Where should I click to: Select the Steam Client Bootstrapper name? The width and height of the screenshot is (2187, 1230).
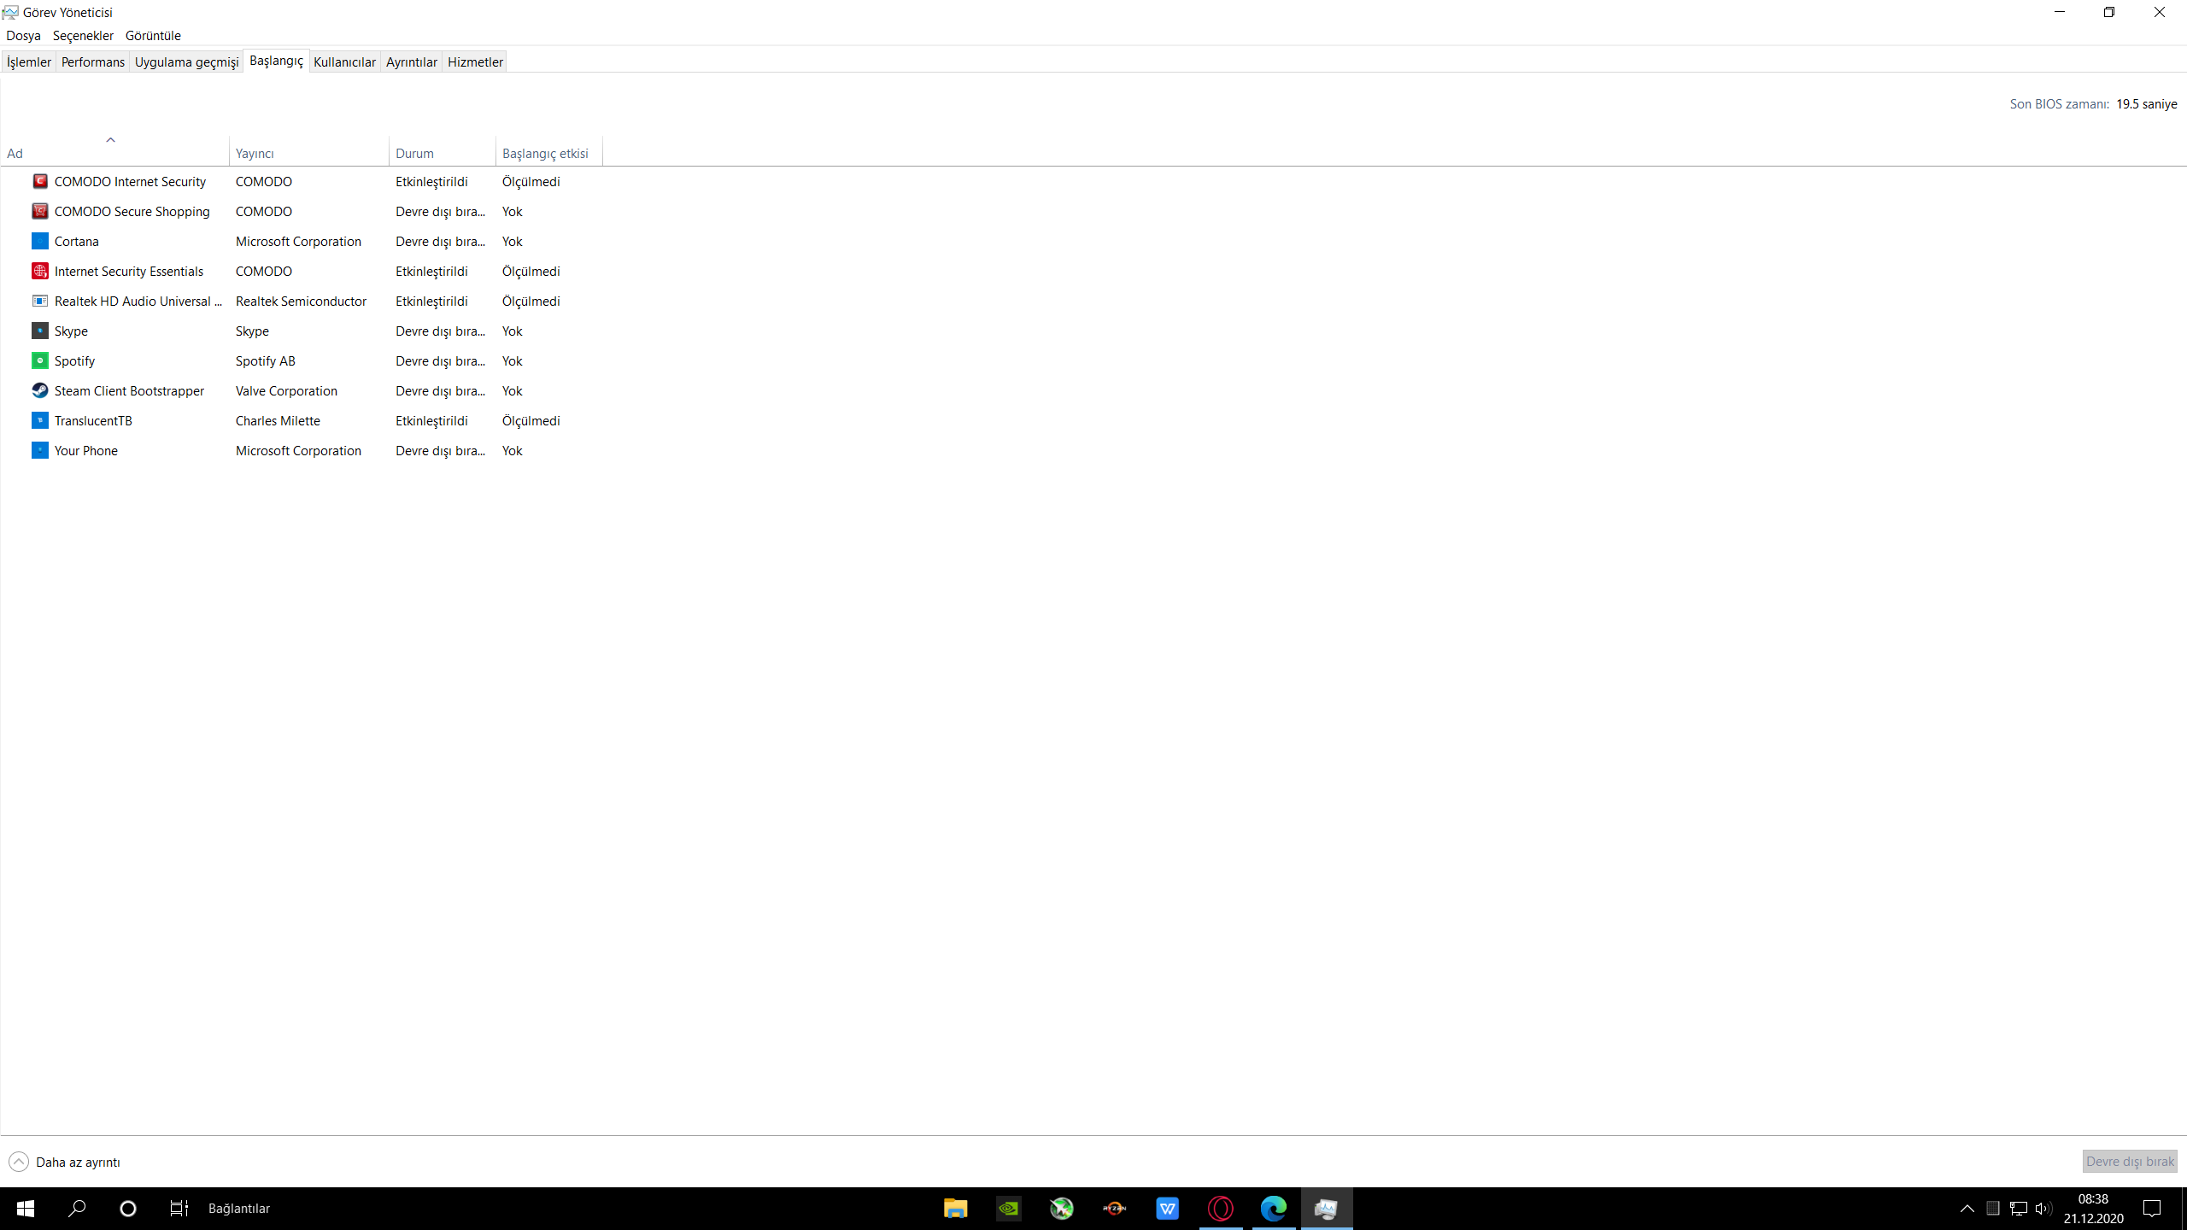click(129, 390)
